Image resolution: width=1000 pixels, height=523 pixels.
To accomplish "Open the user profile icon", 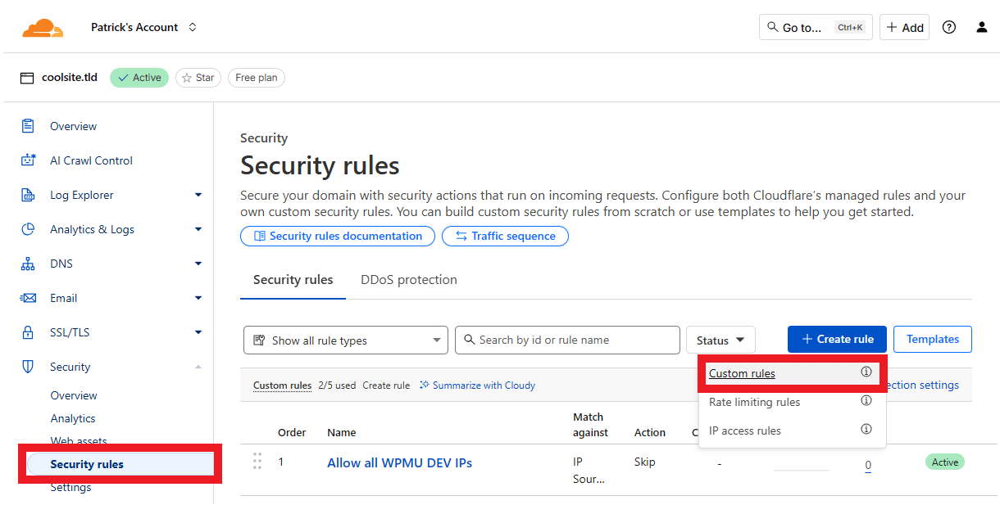I will click(981, 27).
